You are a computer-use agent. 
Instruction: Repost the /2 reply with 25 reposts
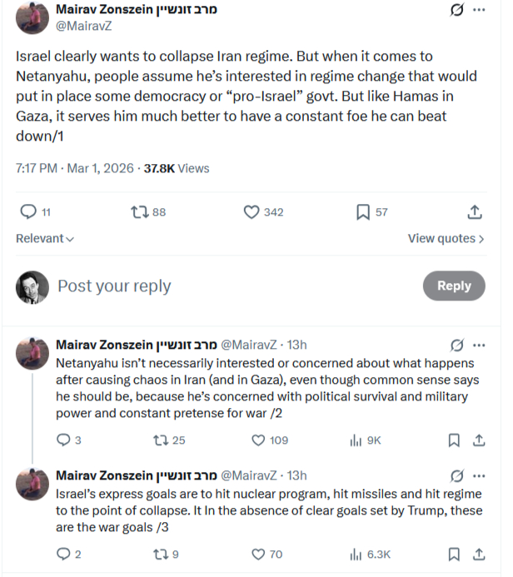(155, 440)
